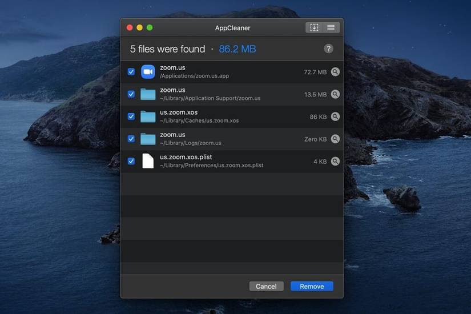Click the Remove button
The image size is (471, 314).
click(x=312, y=287)
